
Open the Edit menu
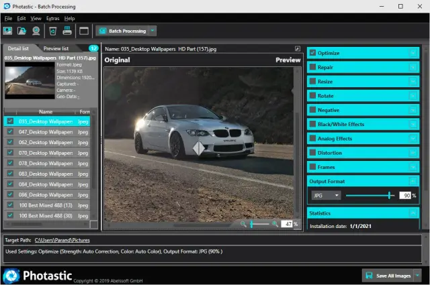(x=21, y=18)
